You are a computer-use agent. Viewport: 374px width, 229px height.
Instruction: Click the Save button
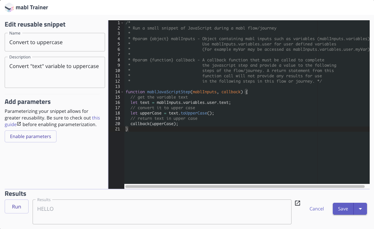coord(343,209)
